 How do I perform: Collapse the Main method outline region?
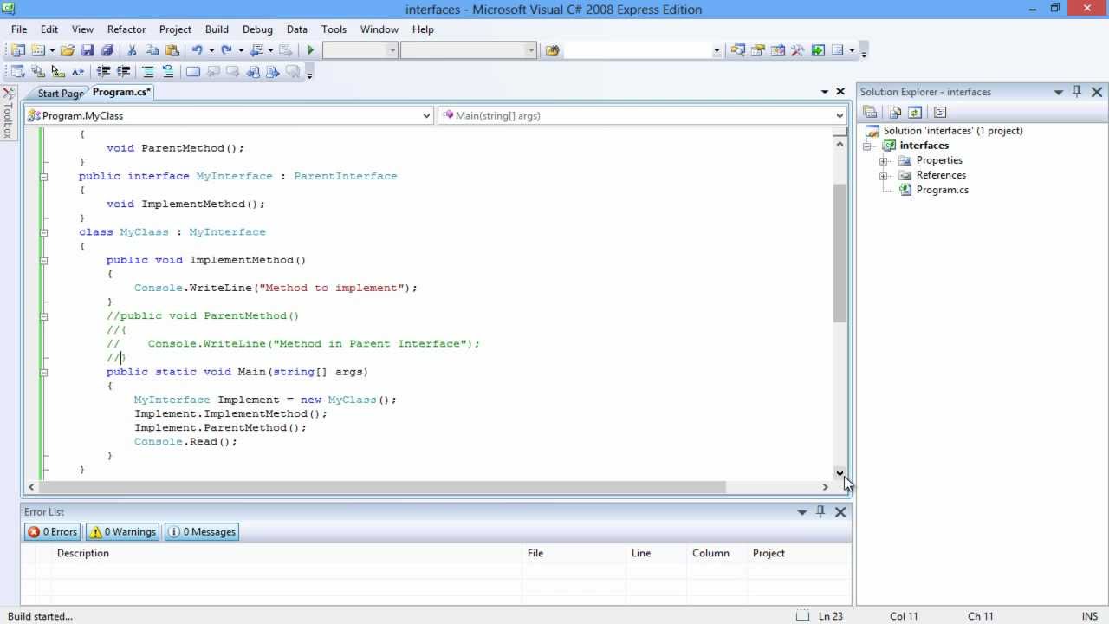pyautogui.click(x=43, y=372)
